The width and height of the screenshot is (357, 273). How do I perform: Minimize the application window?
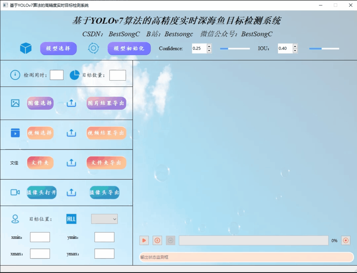pyautogui.click(x=321, y=5)
